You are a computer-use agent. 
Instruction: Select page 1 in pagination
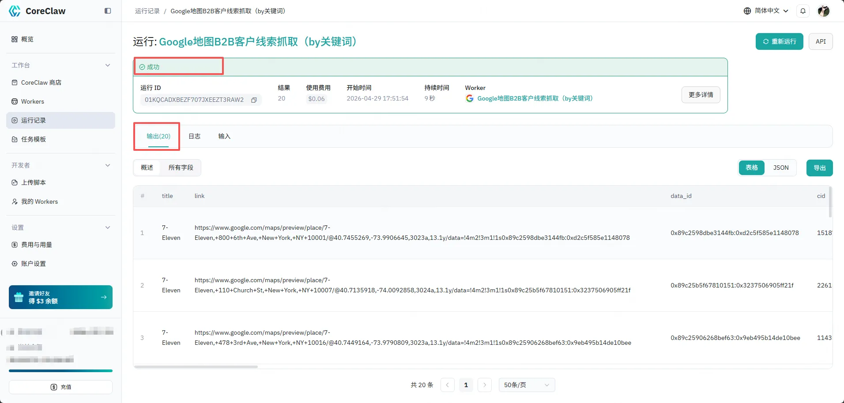click(466, 385)
